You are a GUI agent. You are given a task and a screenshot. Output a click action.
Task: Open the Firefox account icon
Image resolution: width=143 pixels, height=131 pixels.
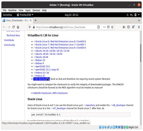[x=133, y=27]
